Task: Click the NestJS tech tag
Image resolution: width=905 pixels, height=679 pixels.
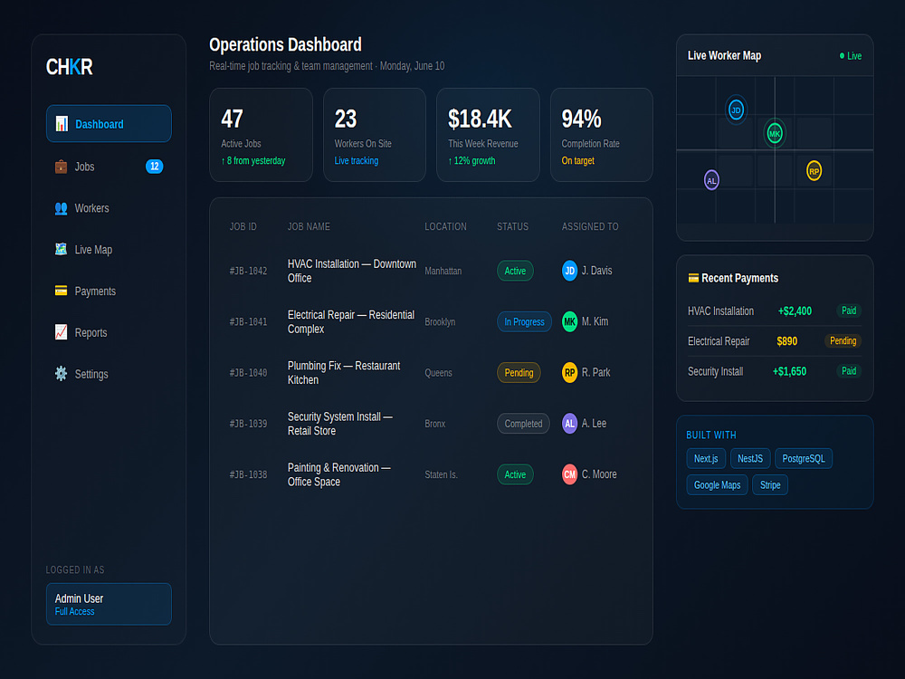Action: coord(750,458)
